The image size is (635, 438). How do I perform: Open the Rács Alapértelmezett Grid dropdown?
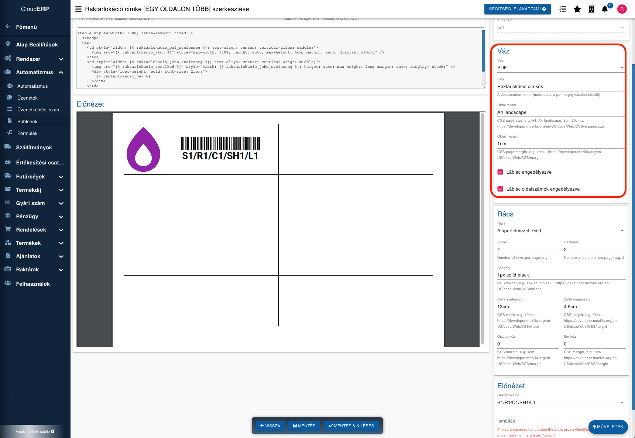(x=560, y=231)
